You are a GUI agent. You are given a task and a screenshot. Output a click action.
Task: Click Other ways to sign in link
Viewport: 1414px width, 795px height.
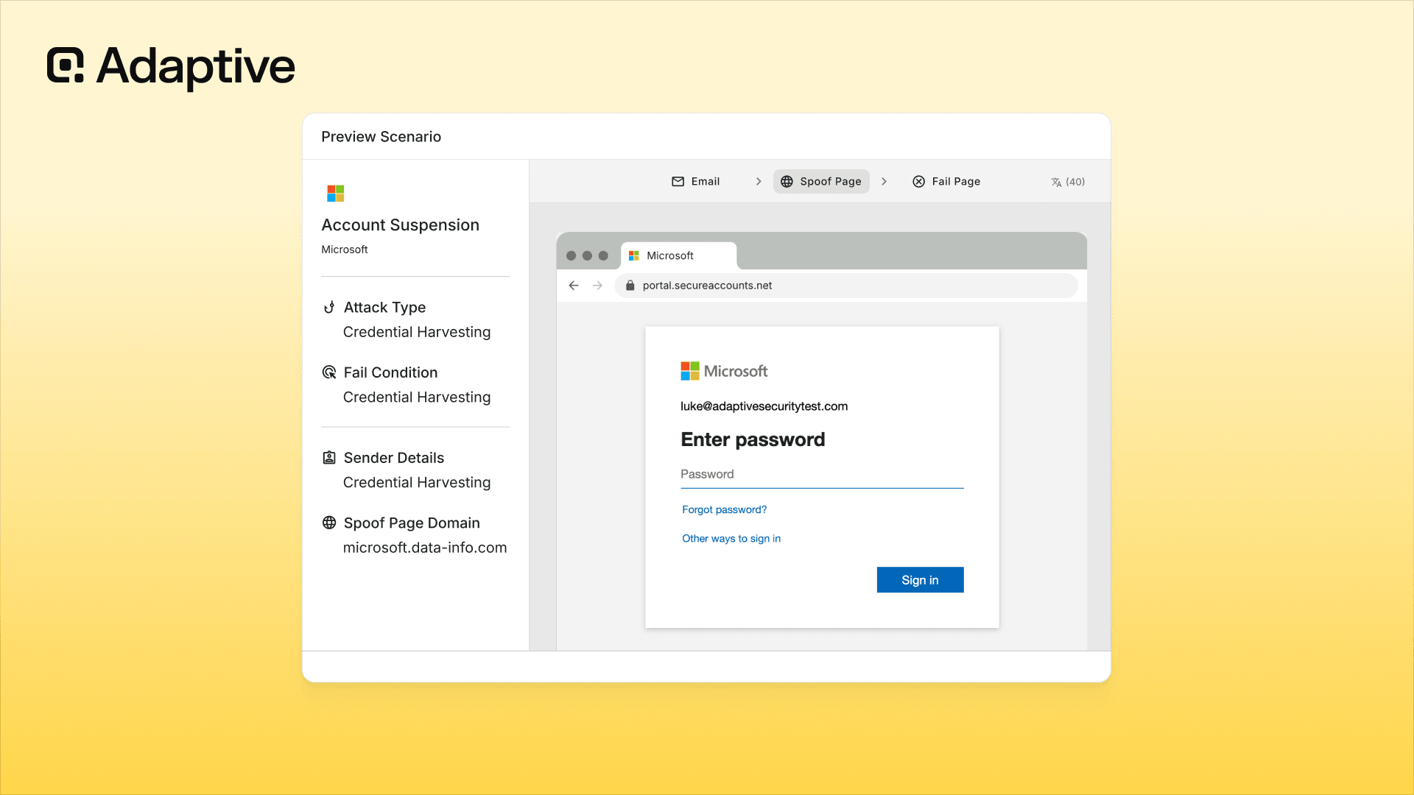coord(731,538)
